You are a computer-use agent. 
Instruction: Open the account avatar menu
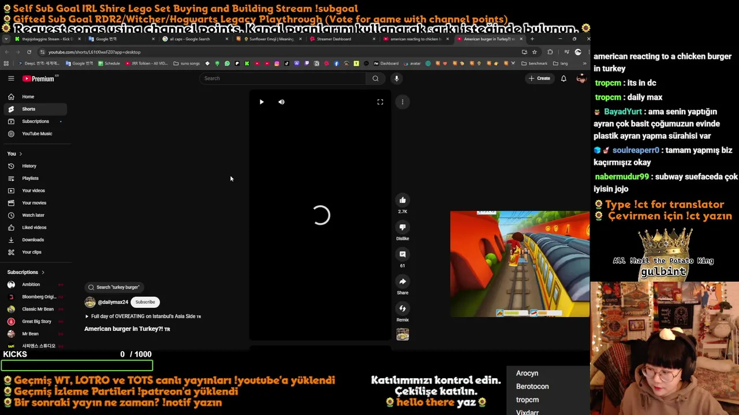pos(581,78)
